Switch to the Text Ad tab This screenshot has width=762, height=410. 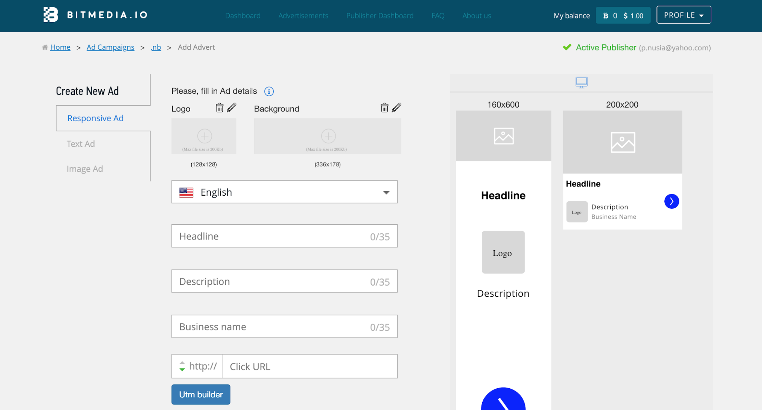tap(81, 144)
